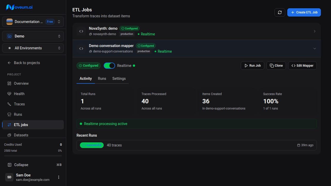The height and width of the screenshot is (186, 331).
Task: Click the Documentation organization avatar
Action: [10, 22]
